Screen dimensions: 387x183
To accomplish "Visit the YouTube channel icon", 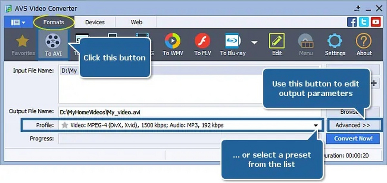I will coord(375,22).
